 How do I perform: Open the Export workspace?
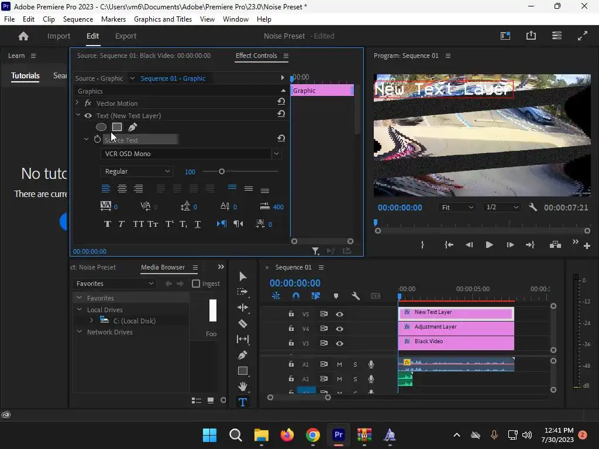[x=126, y=36]
